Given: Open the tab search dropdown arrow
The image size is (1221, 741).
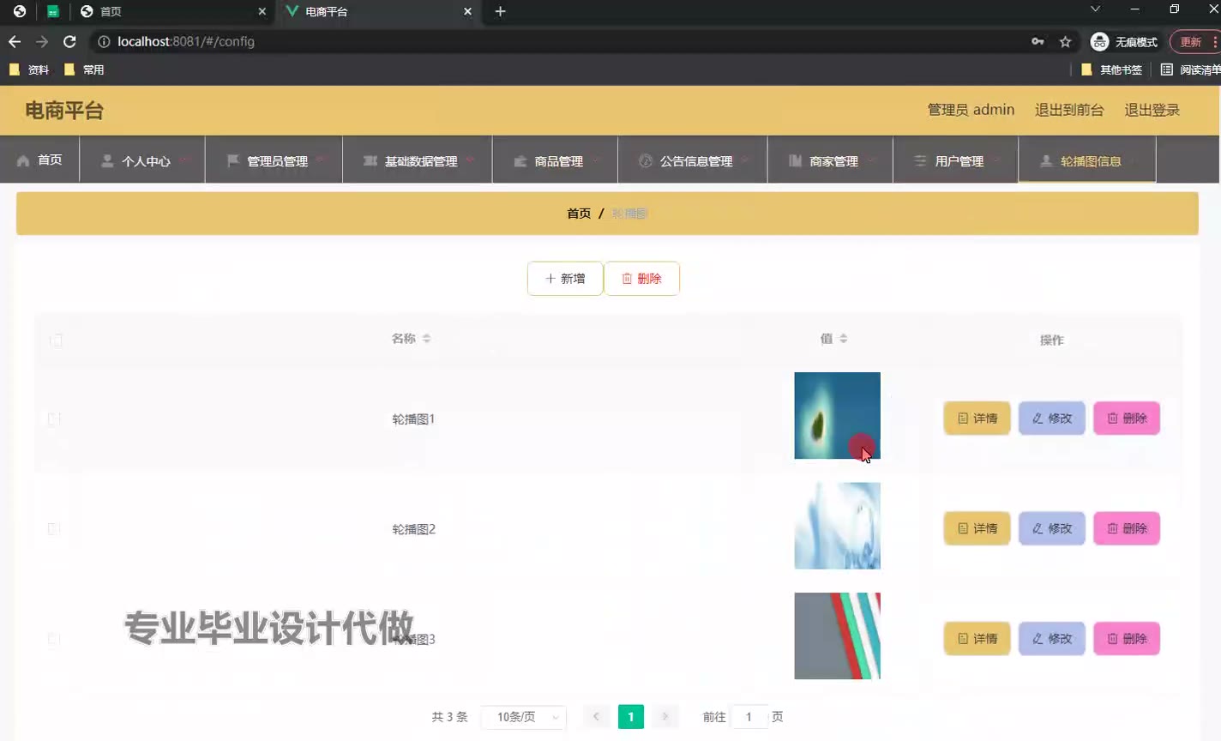Looking at the screenshot, I should [x=1095, y=9].
